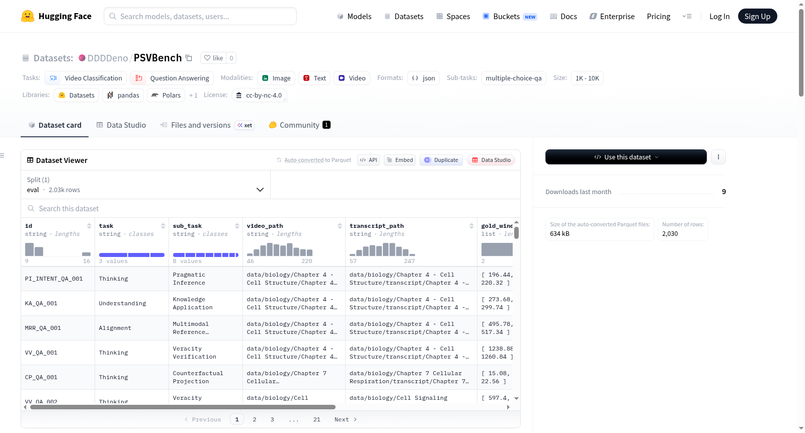Click the left sidebar toggle icon
Image resolution: width=805 pixels, height=433 pixels.
3,155
